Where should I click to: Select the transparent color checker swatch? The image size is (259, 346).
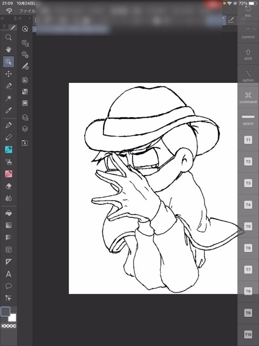click(x=9, y=326)
